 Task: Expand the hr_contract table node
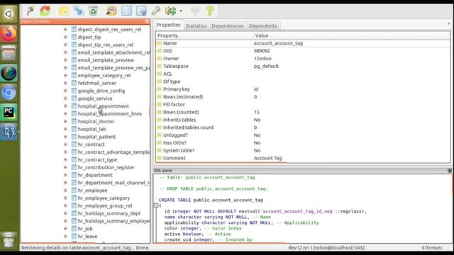point(65,144)
